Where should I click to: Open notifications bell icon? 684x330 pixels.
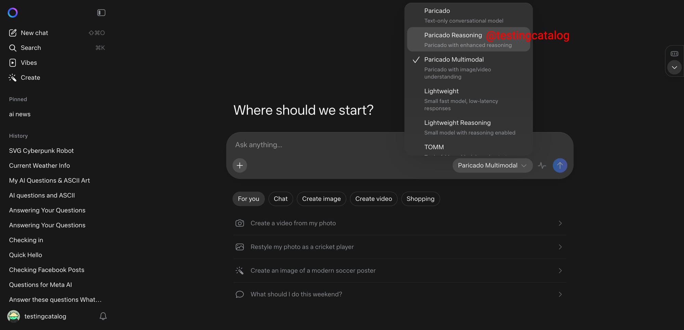[x=103, y=316]
